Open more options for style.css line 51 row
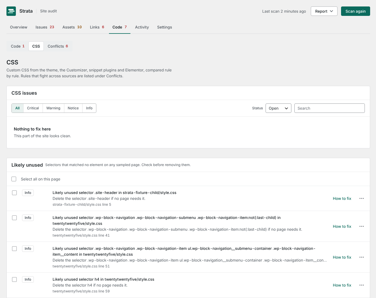This screenshot has height=298, width=376. (362, 257)
